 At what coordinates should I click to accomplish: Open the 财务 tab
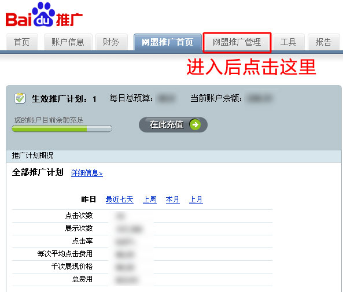(x=111, y=42)
